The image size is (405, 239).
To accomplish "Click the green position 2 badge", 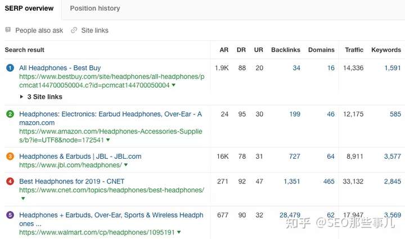I will pyautogui.click(x=10, y=114).
